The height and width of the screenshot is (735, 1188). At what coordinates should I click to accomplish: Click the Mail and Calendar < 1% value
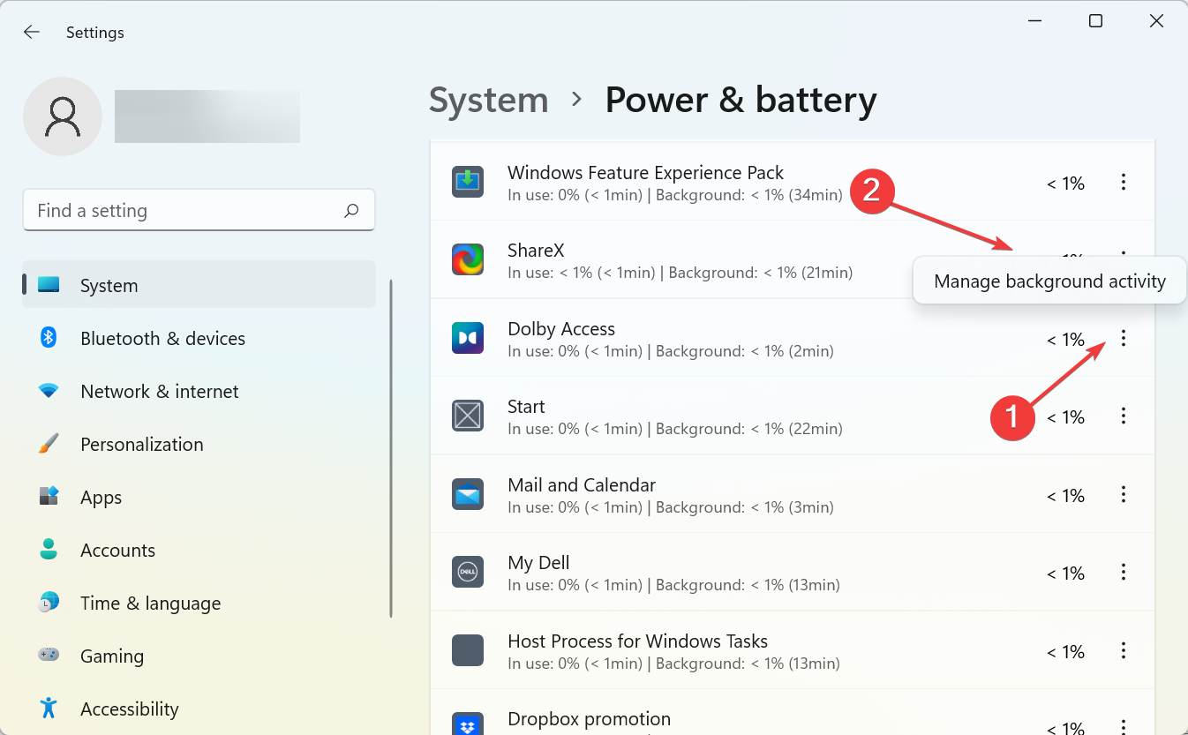coord(1065,496)
